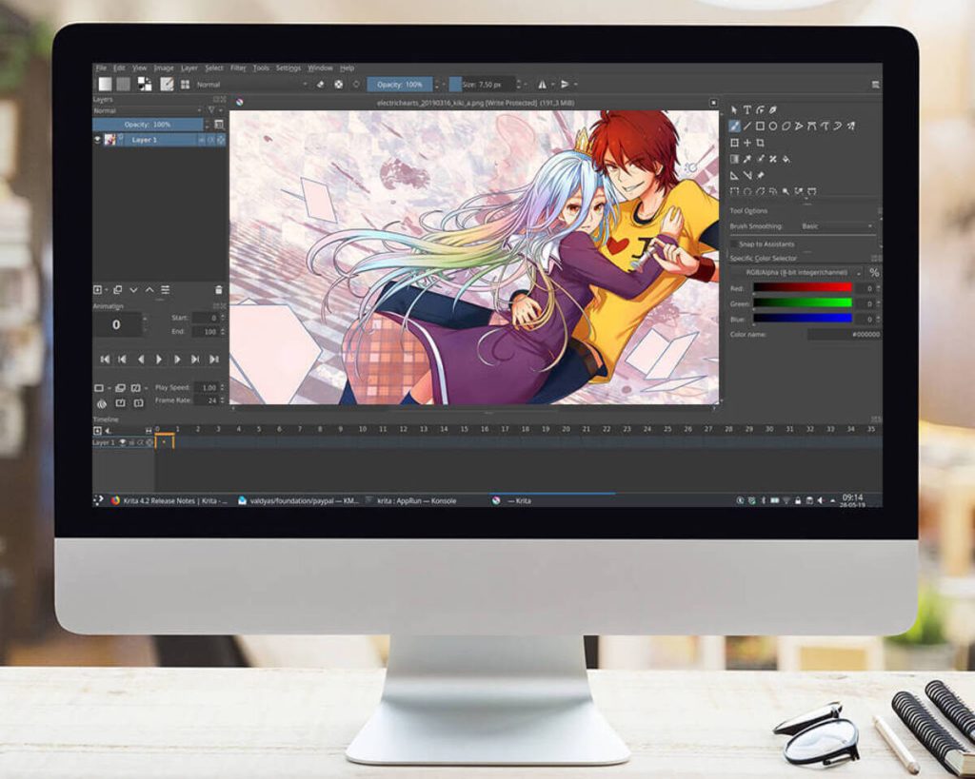Jump to first animation frame

pos(105,359)
